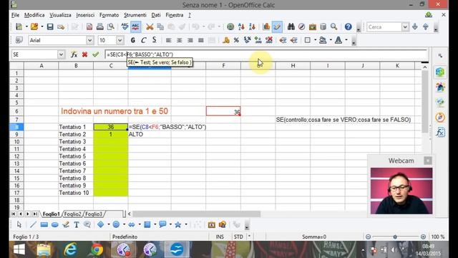Go to the last sheet tab arrow
Viewport: 458px width, 258px height.
click(x=35, y=214)
